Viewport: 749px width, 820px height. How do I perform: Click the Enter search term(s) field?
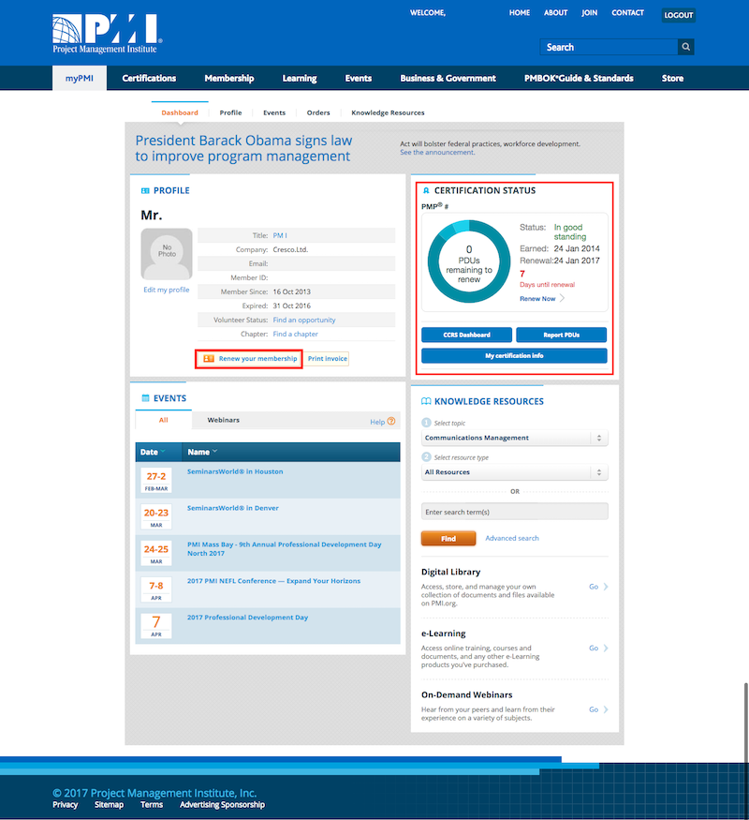point(514,512)
